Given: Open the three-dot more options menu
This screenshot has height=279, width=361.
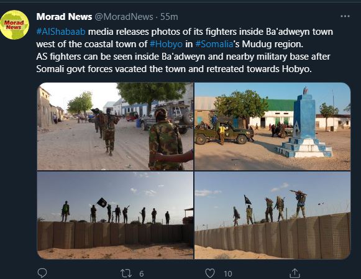Looking at the screenshot, I should pos(345,16).
